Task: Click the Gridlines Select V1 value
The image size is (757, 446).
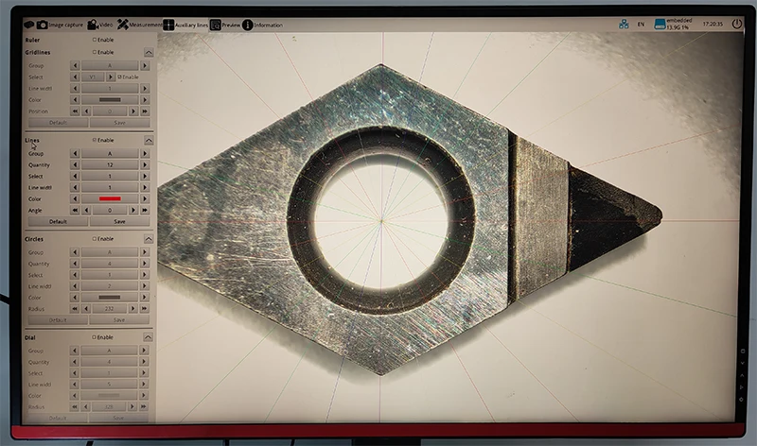Action: coord(93,77)
